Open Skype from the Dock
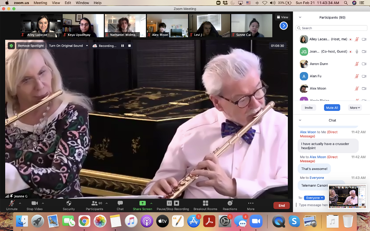 294,221
